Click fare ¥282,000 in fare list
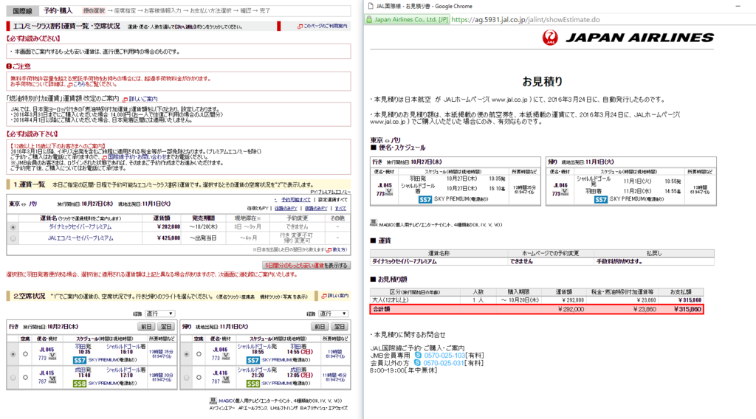Screen dimensions: 756x419 click(168, 227)
